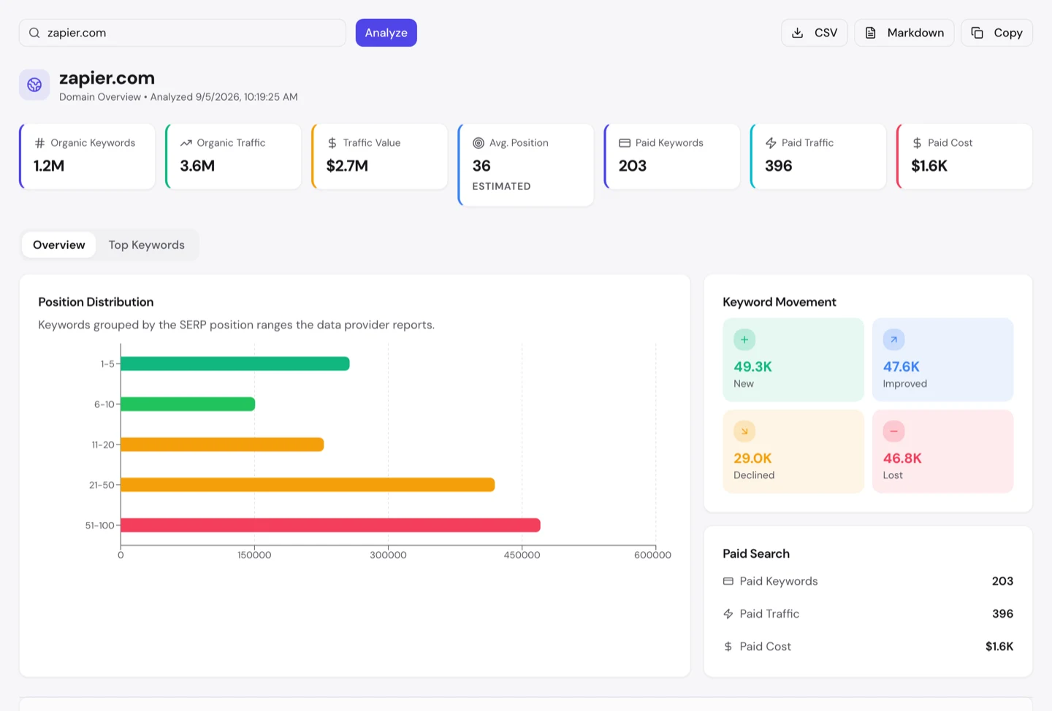This screenshot has height=711, width=1052.
Task: Click the Domain Overview analyzed timestamp line
Action: (178, 97)
